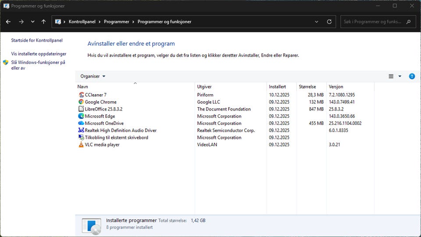Click the 10.12.2025 install date cell
Image resolution: width=421 pixels, height=237 pixels.
pos(279,95)
